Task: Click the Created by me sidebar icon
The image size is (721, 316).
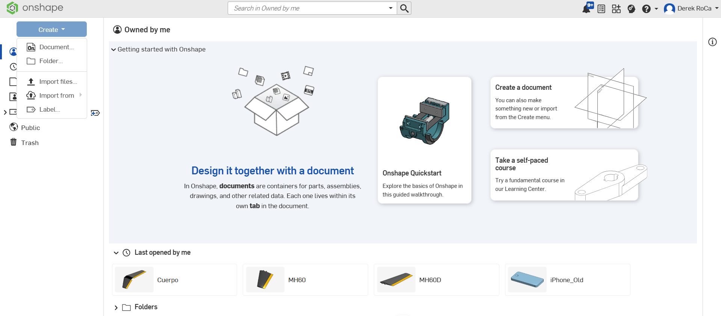Action: coord(13,82)
